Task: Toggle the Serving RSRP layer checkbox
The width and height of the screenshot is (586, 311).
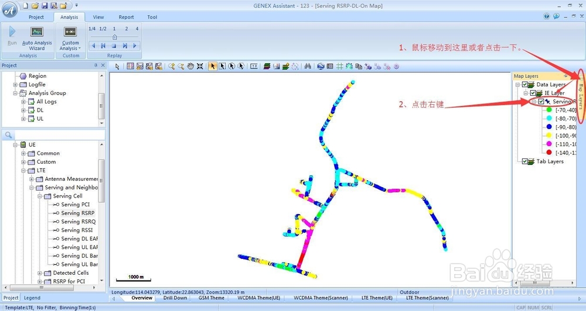Action: 541,102
